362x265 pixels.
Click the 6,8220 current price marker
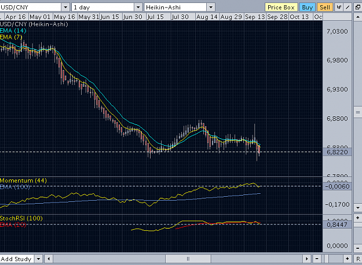(x=337, y=152)
